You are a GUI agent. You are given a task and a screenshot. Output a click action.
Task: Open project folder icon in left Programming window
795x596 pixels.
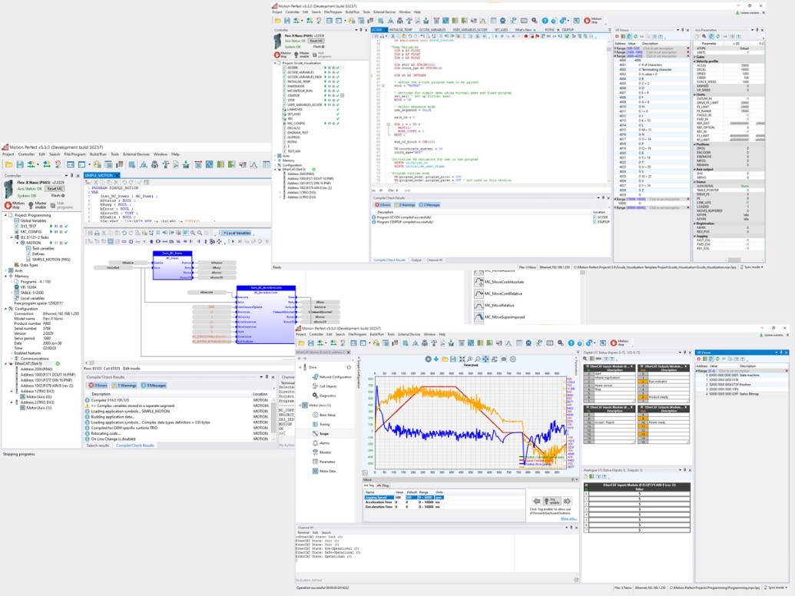[8, 164]
